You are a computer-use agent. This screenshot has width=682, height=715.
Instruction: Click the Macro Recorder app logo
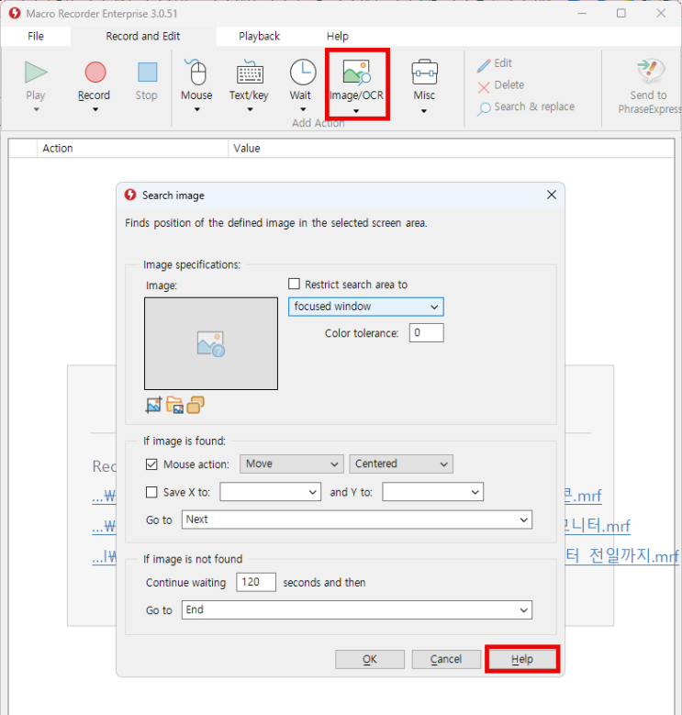[x=15, y=13]
